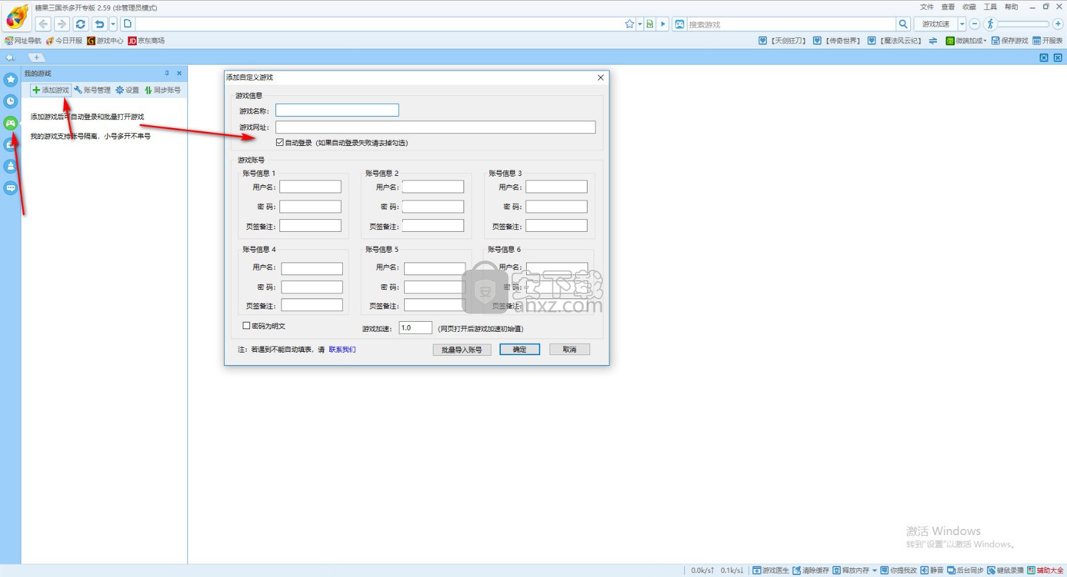Click in the 搜索游戏 search box
The image size is (1067, 577).
pos(790,24)
